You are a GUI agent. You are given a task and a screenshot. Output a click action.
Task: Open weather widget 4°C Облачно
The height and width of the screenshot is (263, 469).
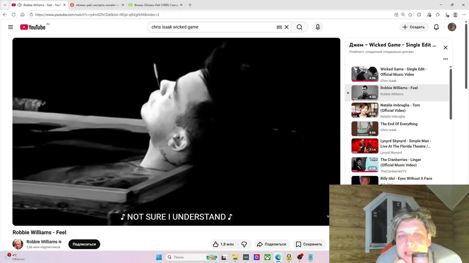[15, 257]
